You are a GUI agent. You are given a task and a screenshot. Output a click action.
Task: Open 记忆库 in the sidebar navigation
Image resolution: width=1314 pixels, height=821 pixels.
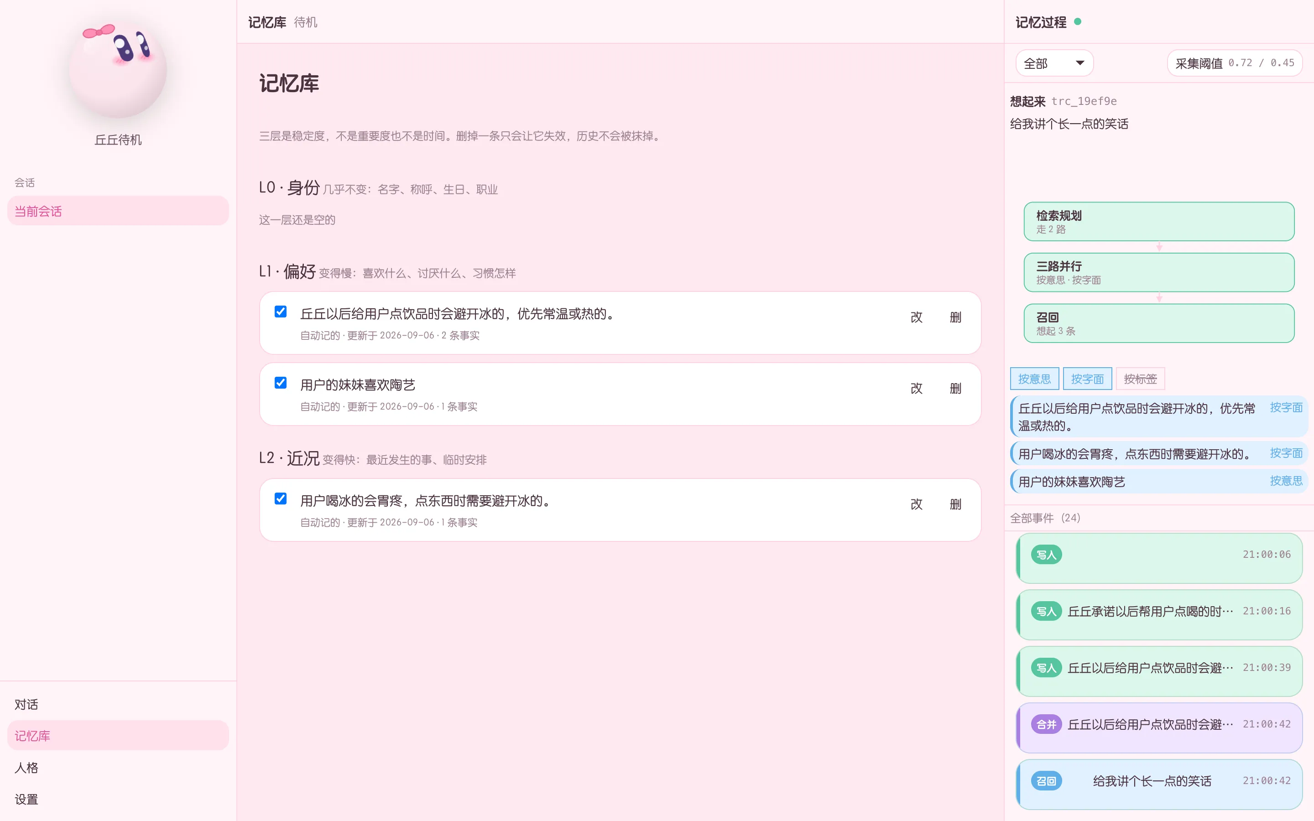[118, 736]
